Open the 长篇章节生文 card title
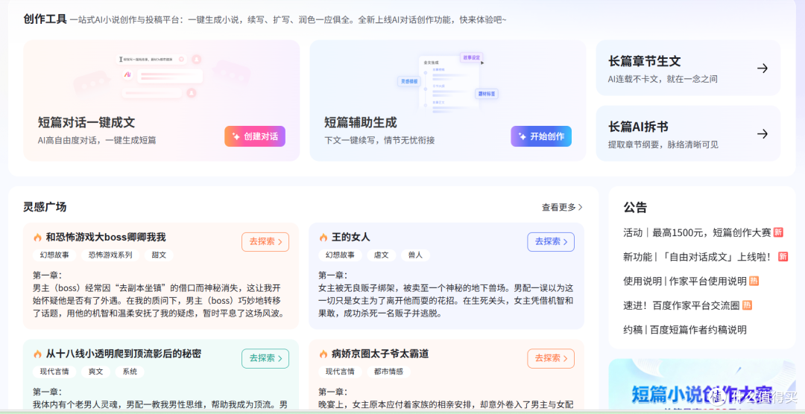Screen dimensions: 805x414 click(644, 62)
